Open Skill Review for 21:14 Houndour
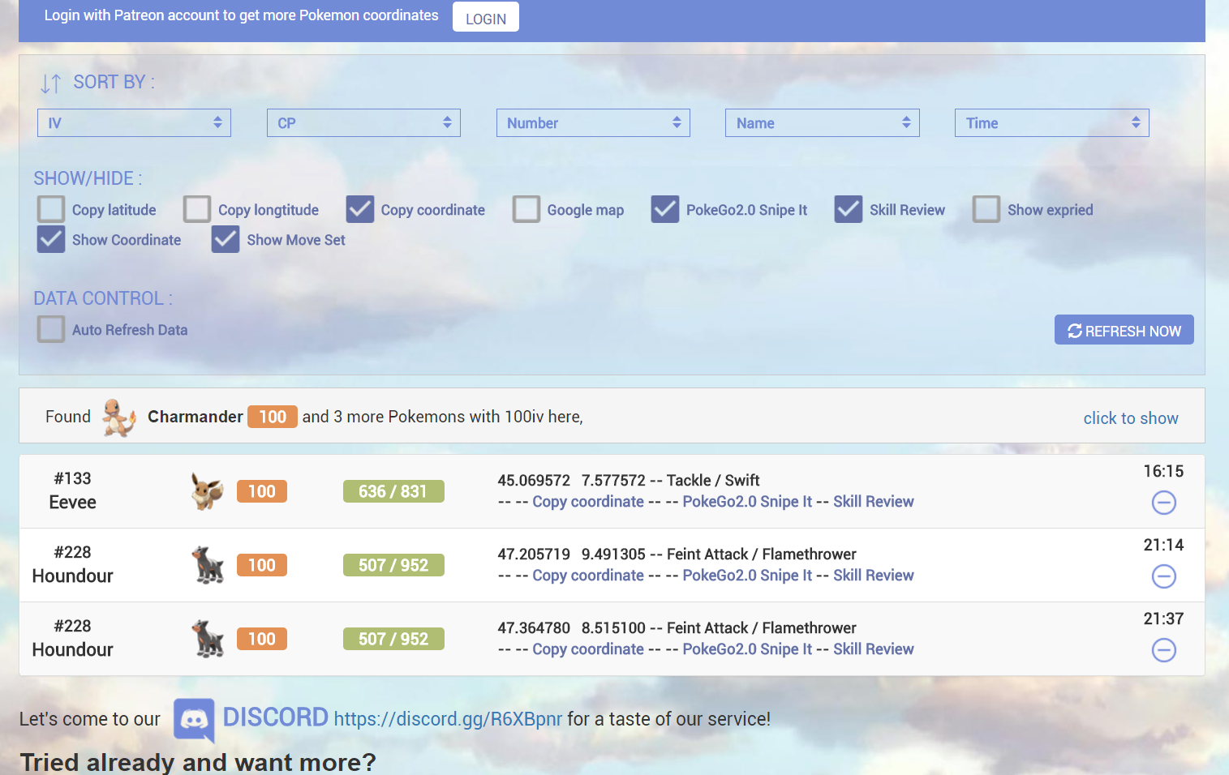This screenshot has width=1229, height=775. [x=874, y=576]
